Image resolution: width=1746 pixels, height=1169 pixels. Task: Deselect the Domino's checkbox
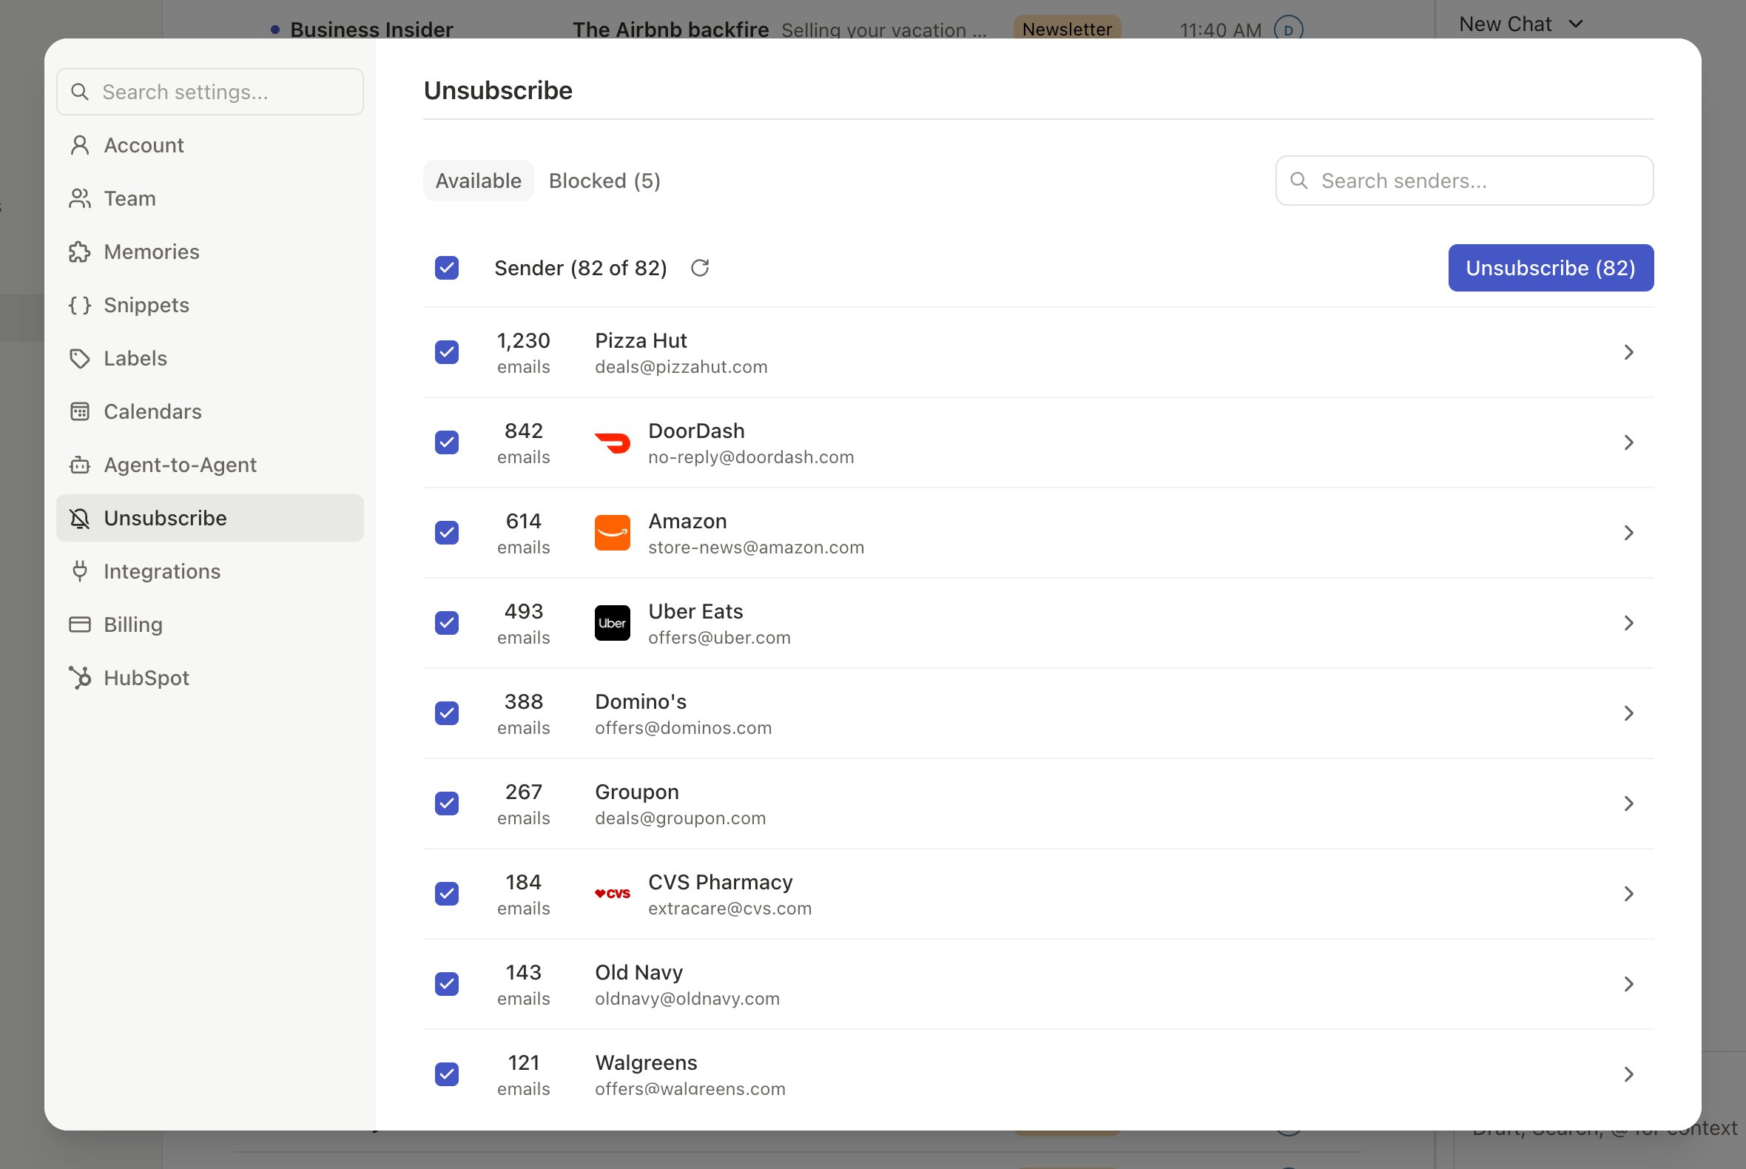pos(447,712)
